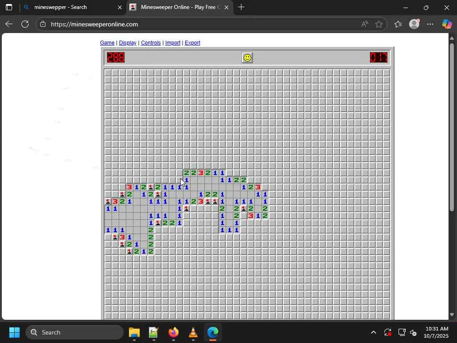Open Settings and more ellipsis menu
This screenshot has width=457, height=343.
tap(430, 24)
